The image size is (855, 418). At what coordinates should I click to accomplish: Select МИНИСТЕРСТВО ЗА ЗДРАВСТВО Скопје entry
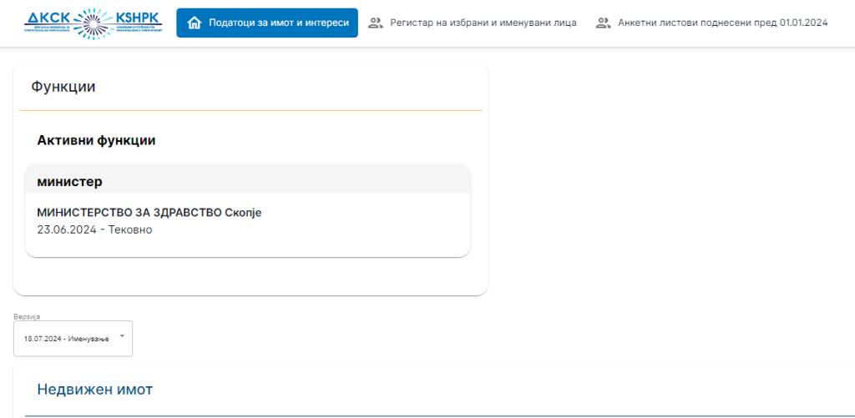(x=149, y=213)
